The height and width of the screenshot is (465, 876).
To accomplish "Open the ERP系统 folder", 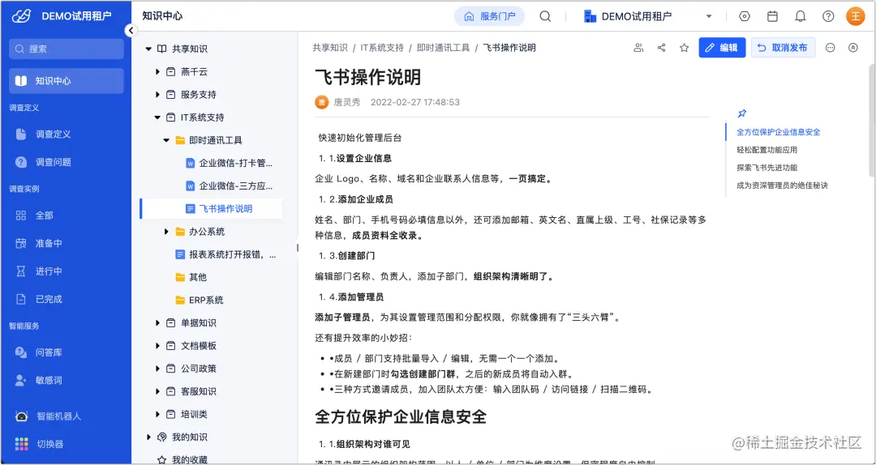I will [x=200, y=301].
